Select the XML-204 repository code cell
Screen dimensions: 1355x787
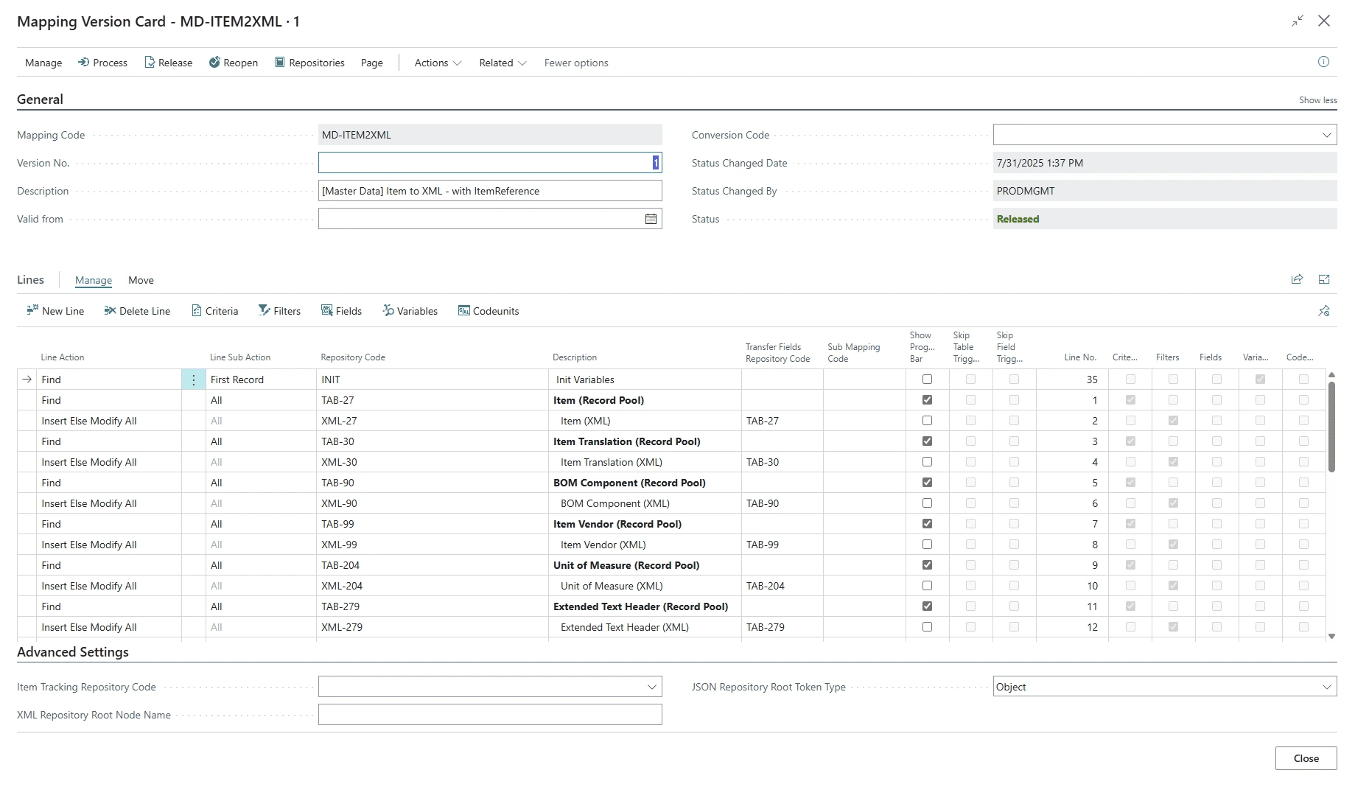433,586
